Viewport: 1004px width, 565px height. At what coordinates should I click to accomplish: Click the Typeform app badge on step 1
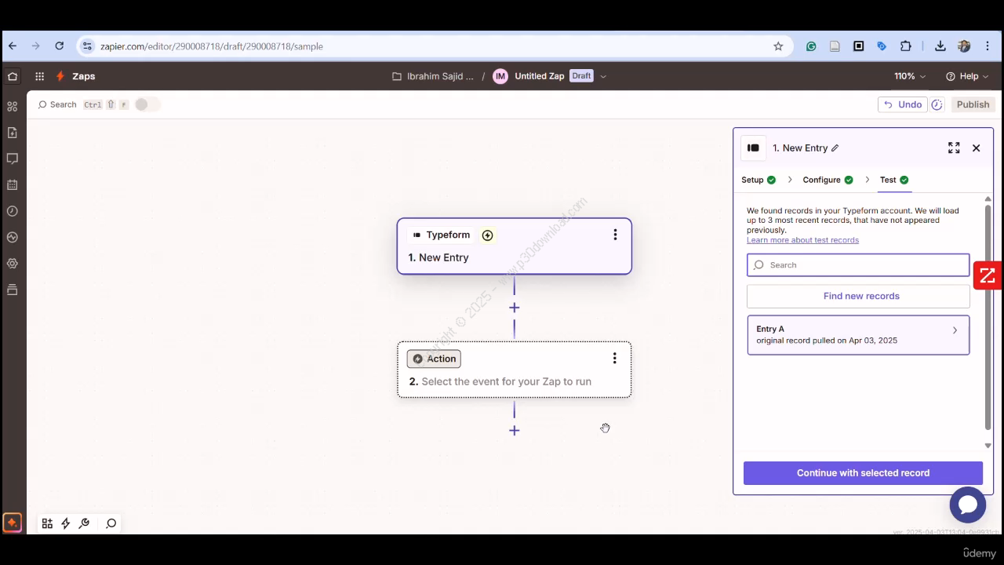click(441, 235)
